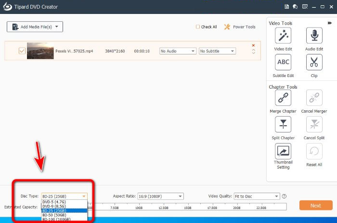Screen dimensions: 337x223
Task: Click the Merge Chapter icon
Action: [x=283, y=98]
